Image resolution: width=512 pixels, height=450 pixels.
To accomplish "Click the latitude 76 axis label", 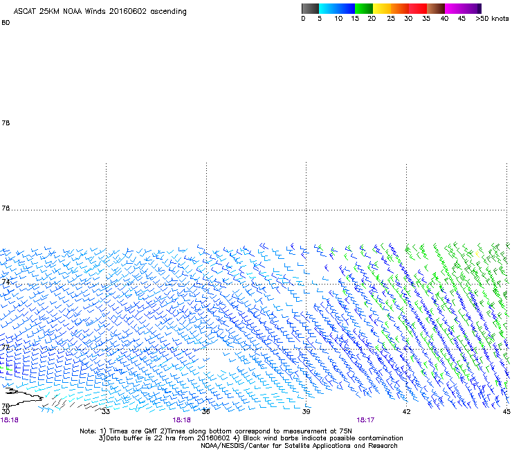I will 6,208.
